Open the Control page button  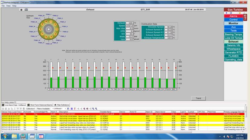[x=233, y=20]
